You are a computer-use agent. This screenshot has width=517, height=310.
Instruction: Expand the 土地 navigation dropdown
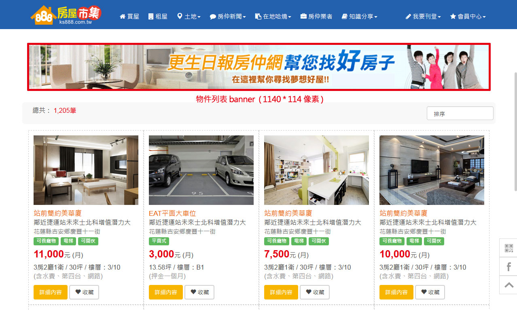(x=189, y=17)
